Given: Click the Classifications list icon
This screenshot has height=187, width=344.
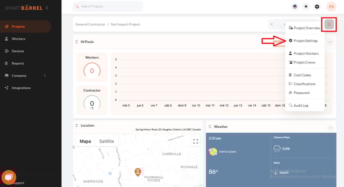Looking at the screenshot, I should [290, 84].
